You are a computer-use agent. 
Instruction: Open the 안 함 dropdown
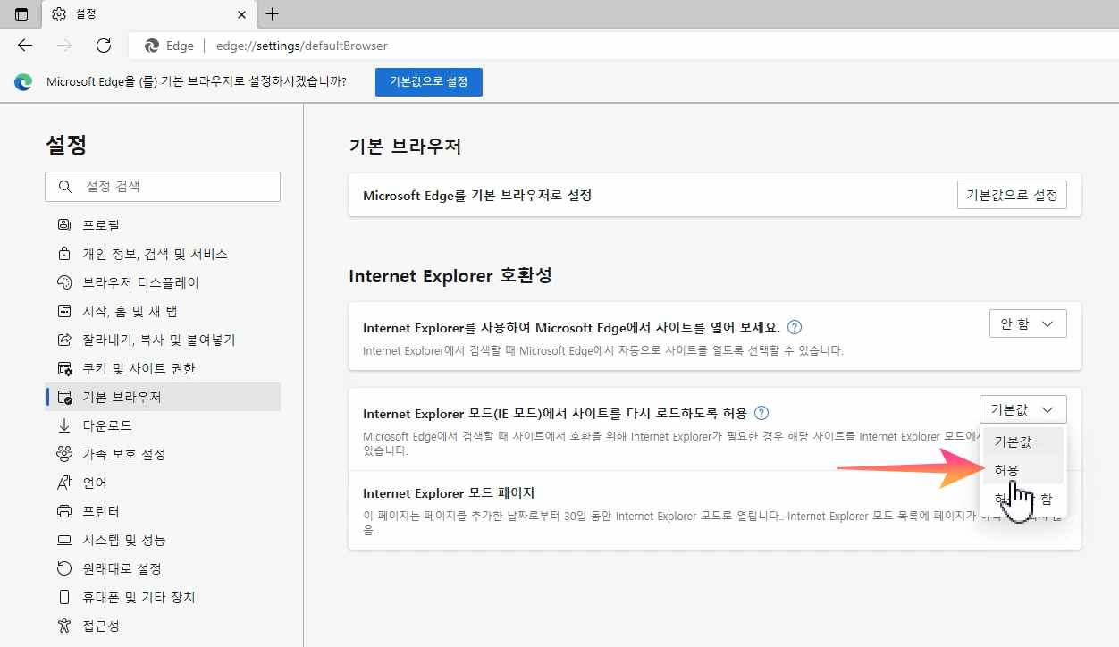tap(1028, 323)
